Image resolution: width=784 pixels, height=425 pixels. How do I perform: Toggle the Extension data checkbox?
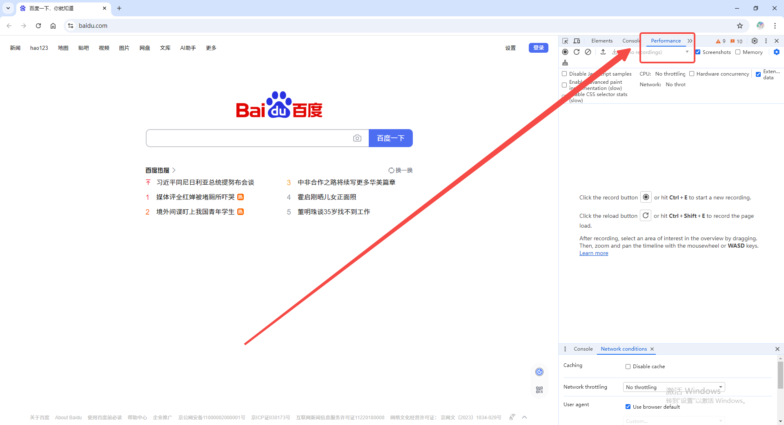pyautogui.click(x=758, y=74)
